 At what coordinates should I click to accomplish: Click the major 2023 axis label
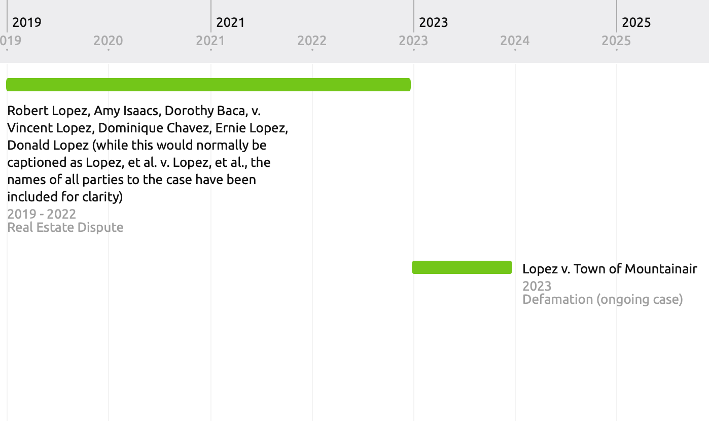[434, 22]
